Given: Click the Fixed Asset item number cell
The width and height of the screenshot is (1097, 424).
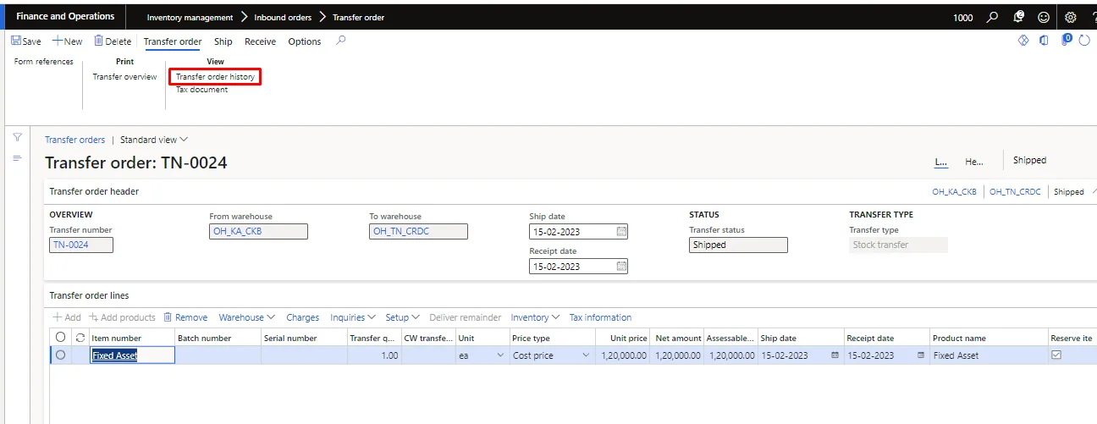Looking at the screenshot, I should click(x=132, y=355).
